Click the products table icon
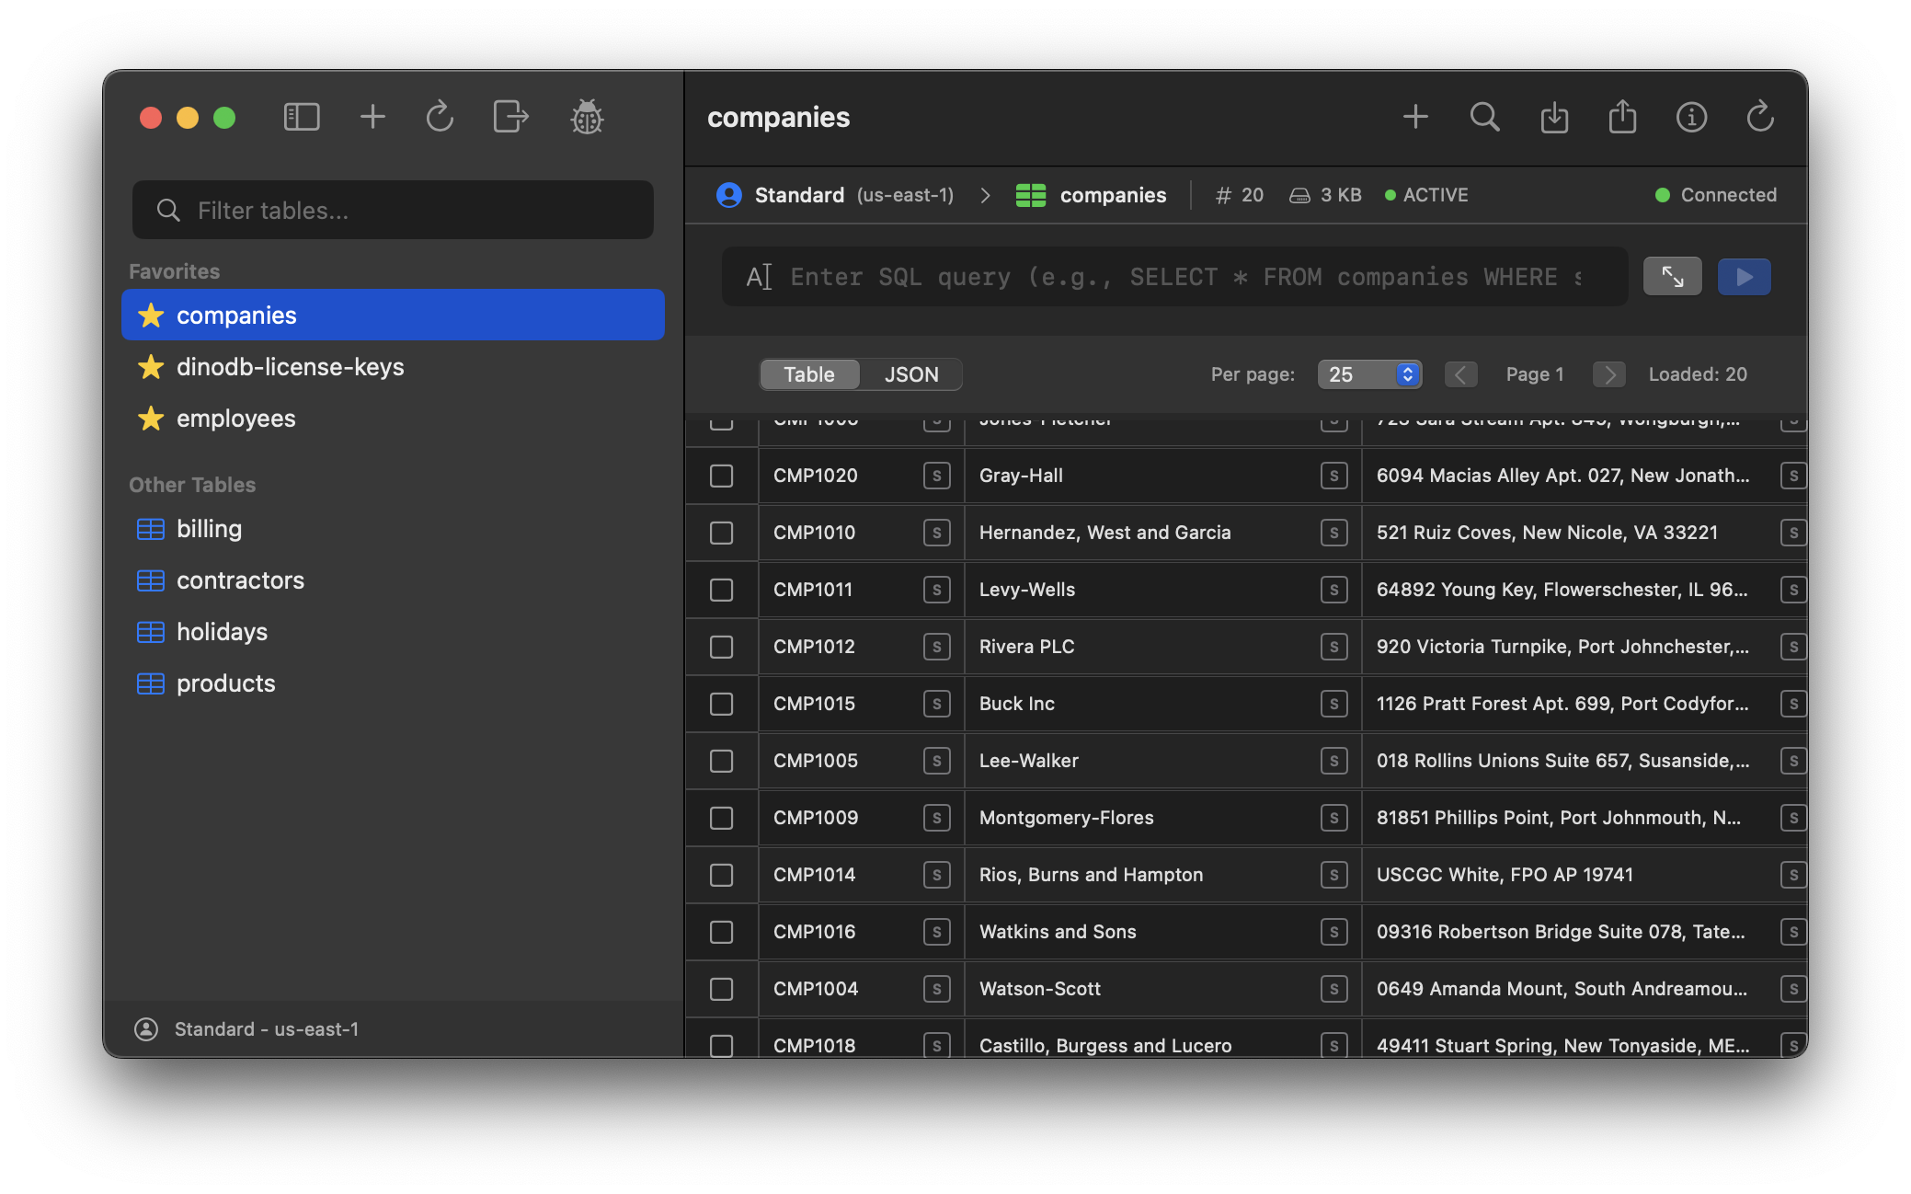The width and height of the screenshot is (1911, 1194). click(x=151, y=683)
